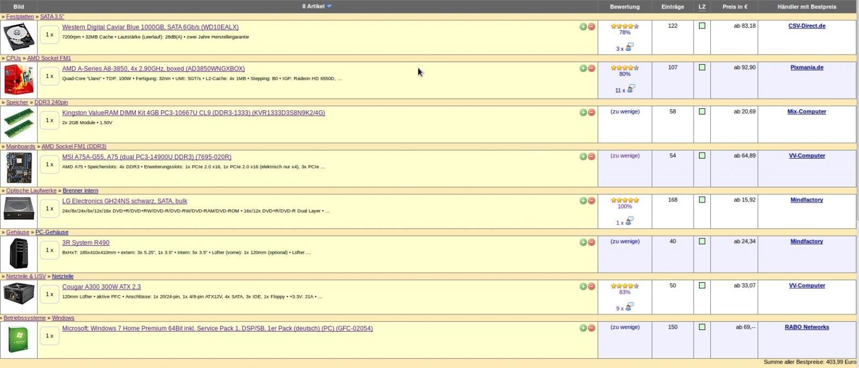
Task: Tick LZ checkbox for Windows 7 Home Premium row
Action: click(x=702, y=327)
